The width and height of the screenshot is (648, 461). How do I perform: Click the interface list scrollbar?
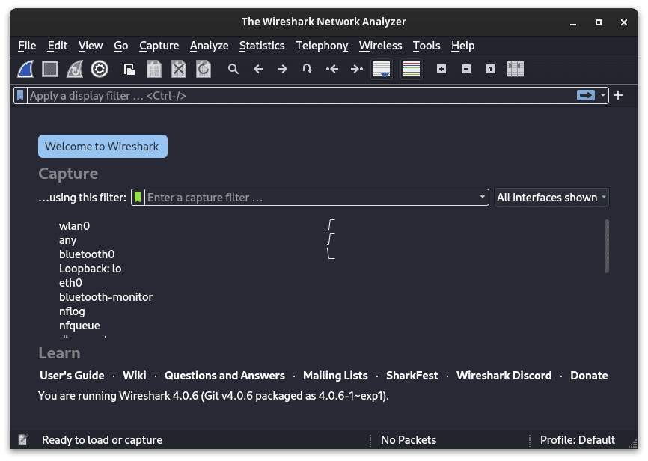[x=607, y=246]
